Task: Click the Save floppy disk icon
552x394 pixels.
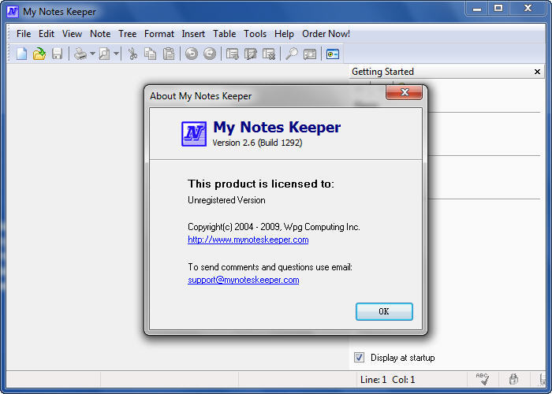Action: (x=57, y=54)
